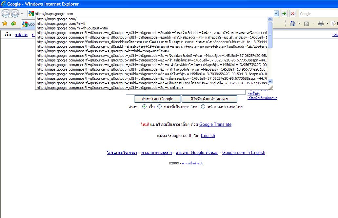
Task: Open เกี่ยวกับ Google ทั้งหมด link
Action: [197, 152]
